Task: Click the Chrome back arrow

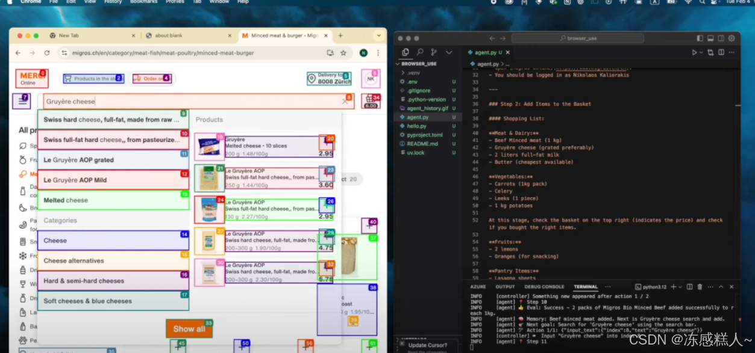Action: [x=18, y=53]
